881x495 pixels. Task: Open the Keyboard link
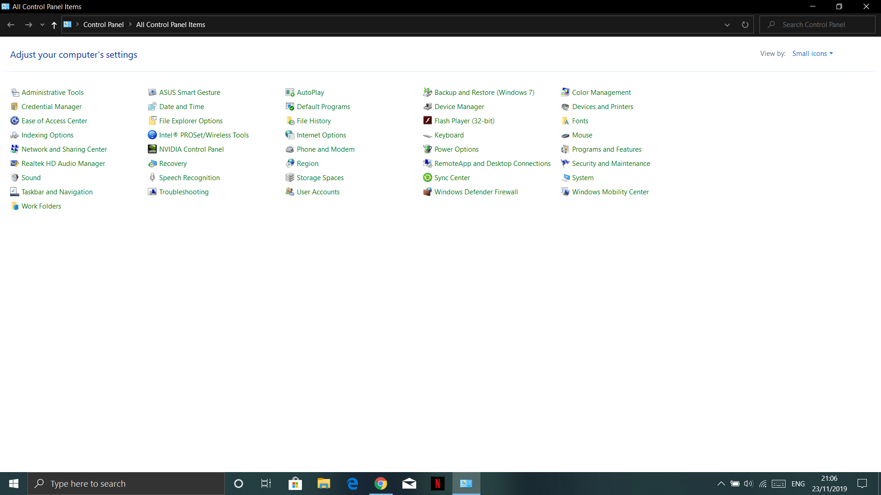[449, 135]
